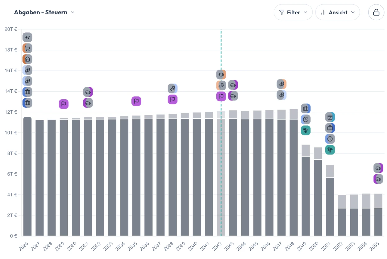
Task: Open the graduation cap event at 2042
Action: [x=221, y=74]
